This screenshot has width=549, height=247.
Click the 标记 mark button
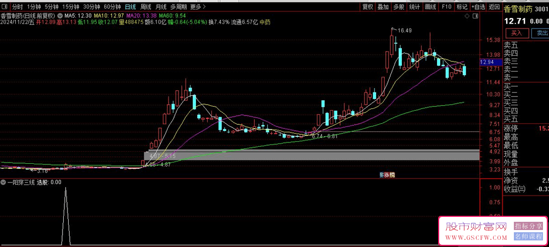point(462,7)
